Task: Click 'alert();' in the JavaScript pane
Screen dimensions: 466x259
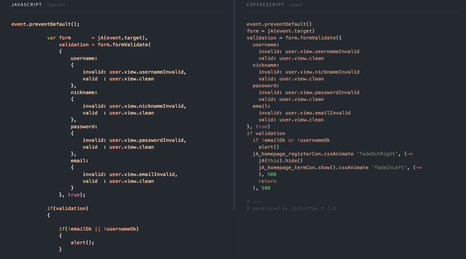Action: 82,243
